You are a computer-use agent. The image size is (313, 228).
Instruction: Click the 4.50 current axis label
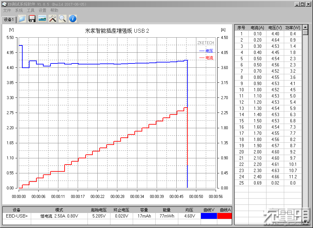pyautogui.click(x=225, y=38)
